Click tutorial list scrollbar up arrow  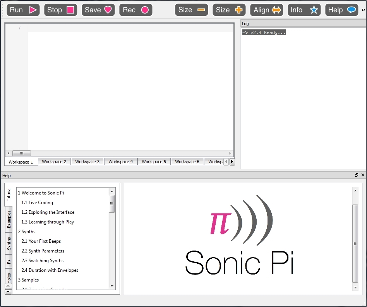point(112,191)
